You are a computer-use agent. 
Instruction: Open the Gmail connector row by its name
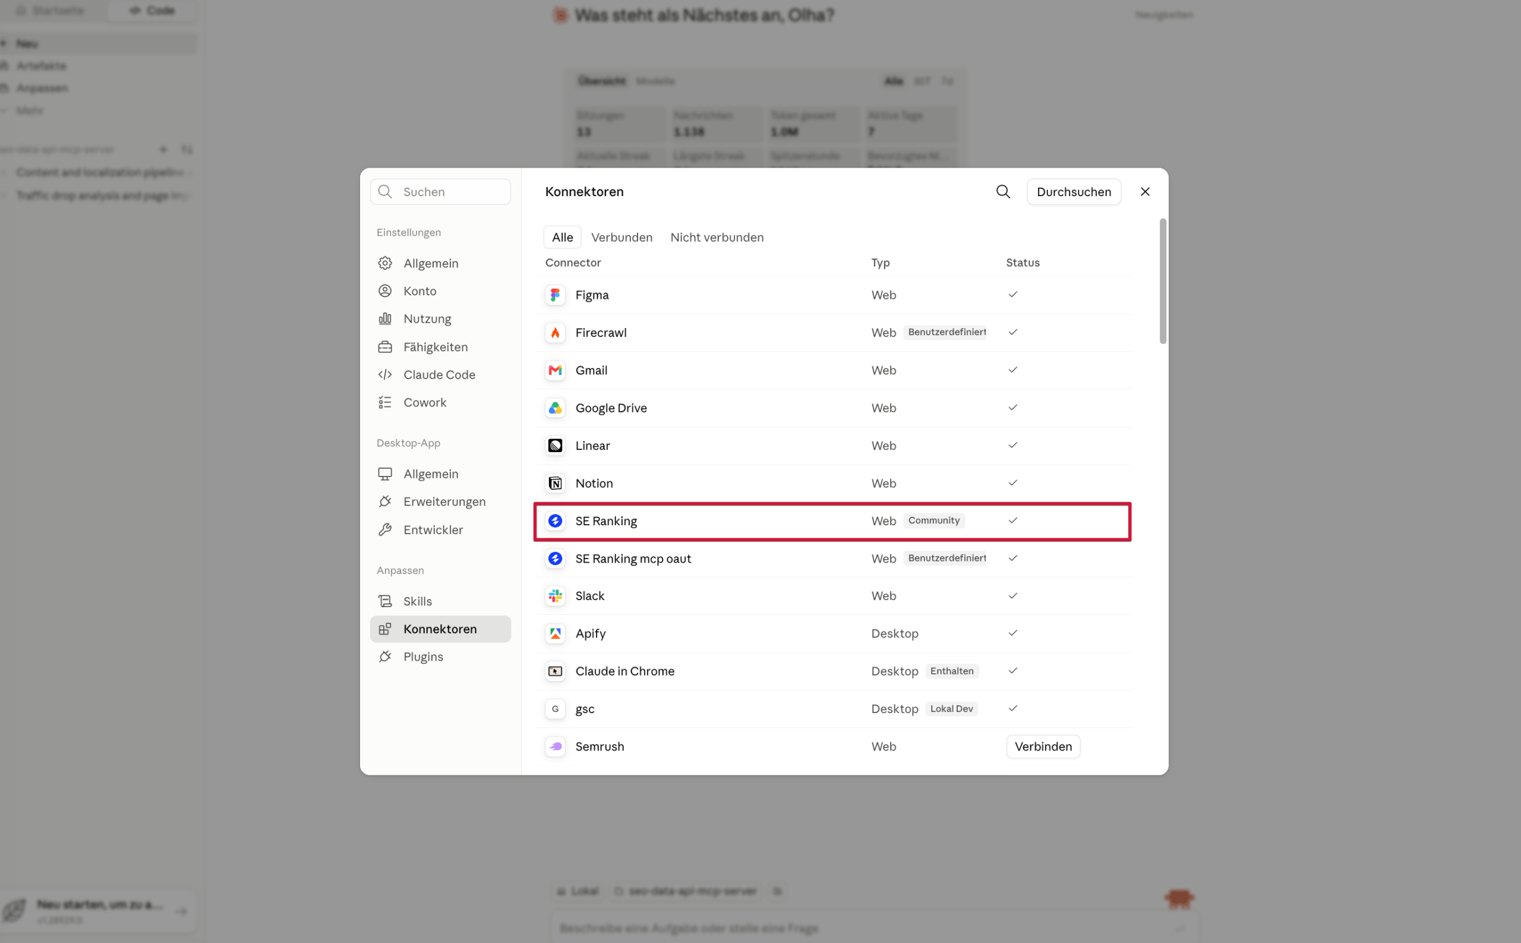(x=591, y=370)
